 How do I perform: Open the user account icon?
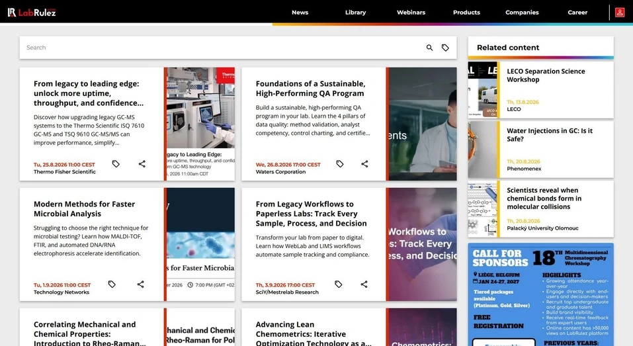pos(620,13)
